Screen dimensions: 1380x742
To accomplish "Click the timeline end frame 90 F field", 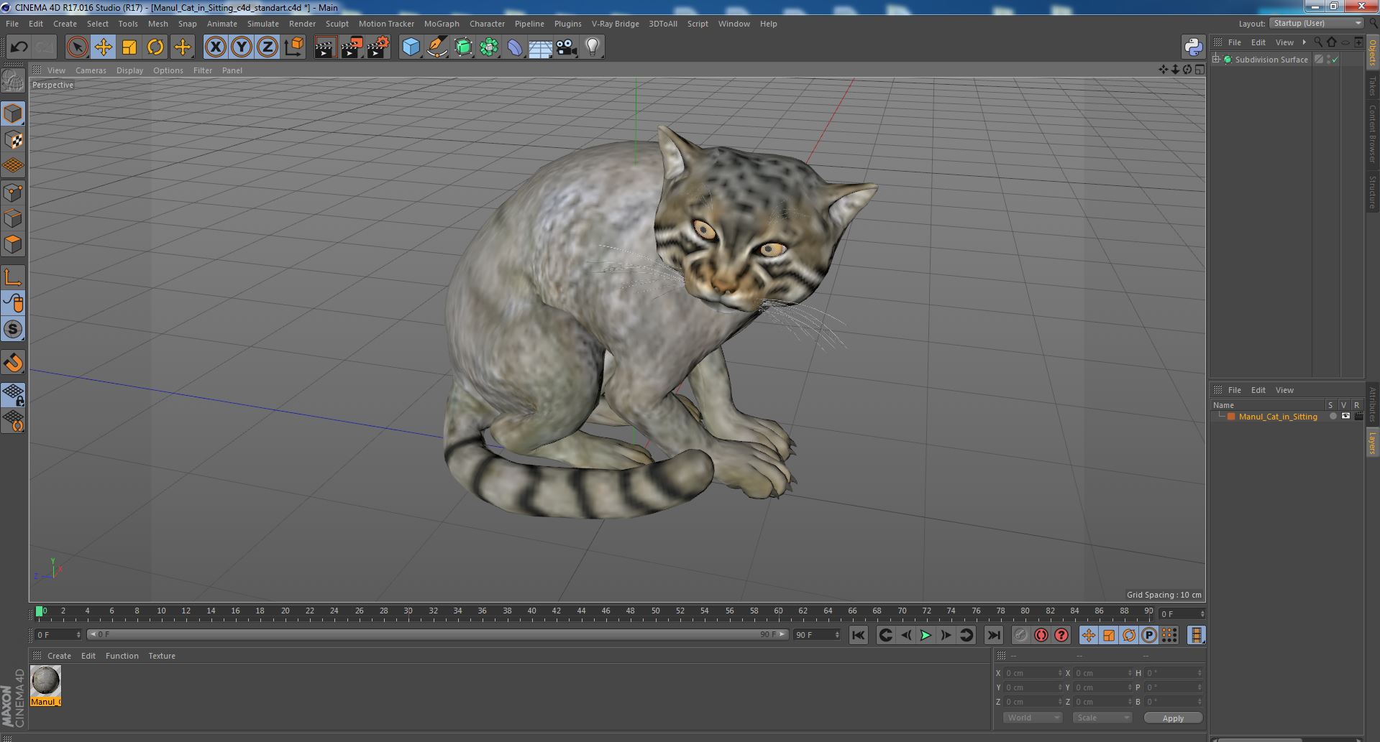I will [816, 635].
